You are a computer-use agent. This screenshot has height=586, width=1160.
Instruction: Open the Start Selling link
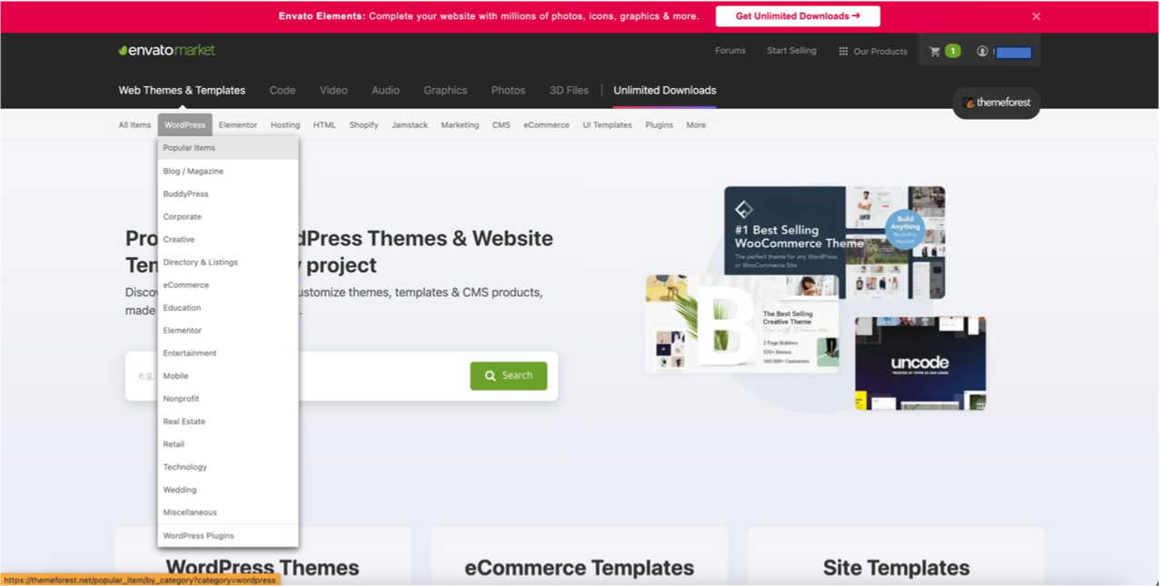[791, 51]
